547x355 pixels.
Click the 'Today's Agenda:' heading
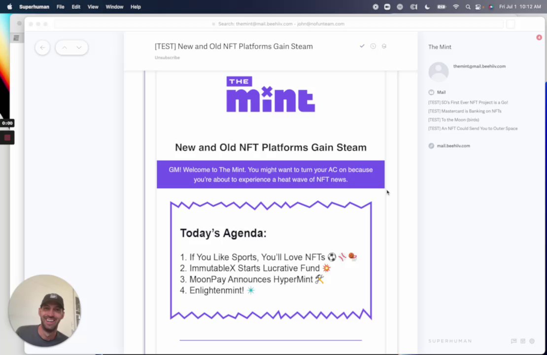[223, 233]
